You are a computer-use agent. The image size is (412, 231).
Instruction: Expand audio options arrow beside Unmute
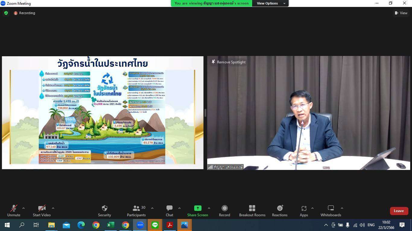[24, 208]
